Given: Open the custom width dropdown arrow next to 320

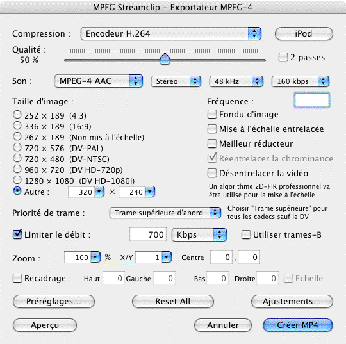Looking at the screenshot, I should (x=99, y=192).
